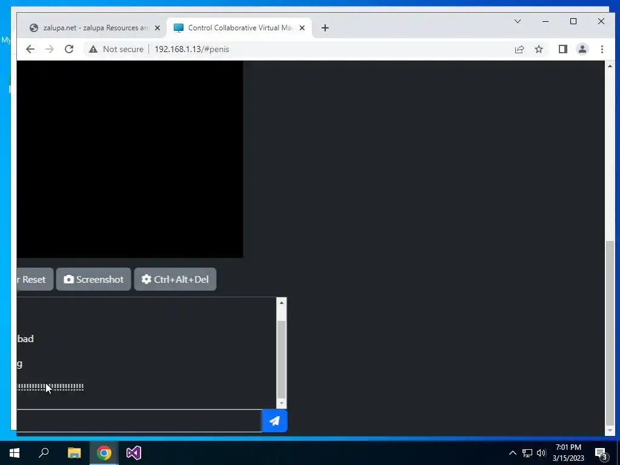Click the Chrome taskbar icon
This screenshot has height=465, width=620.
coord(104,453)
